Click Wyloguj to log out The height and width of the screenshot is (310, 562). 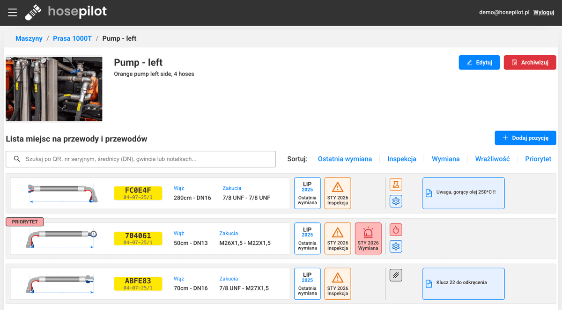pyautogui.click(x=544, y=12)
